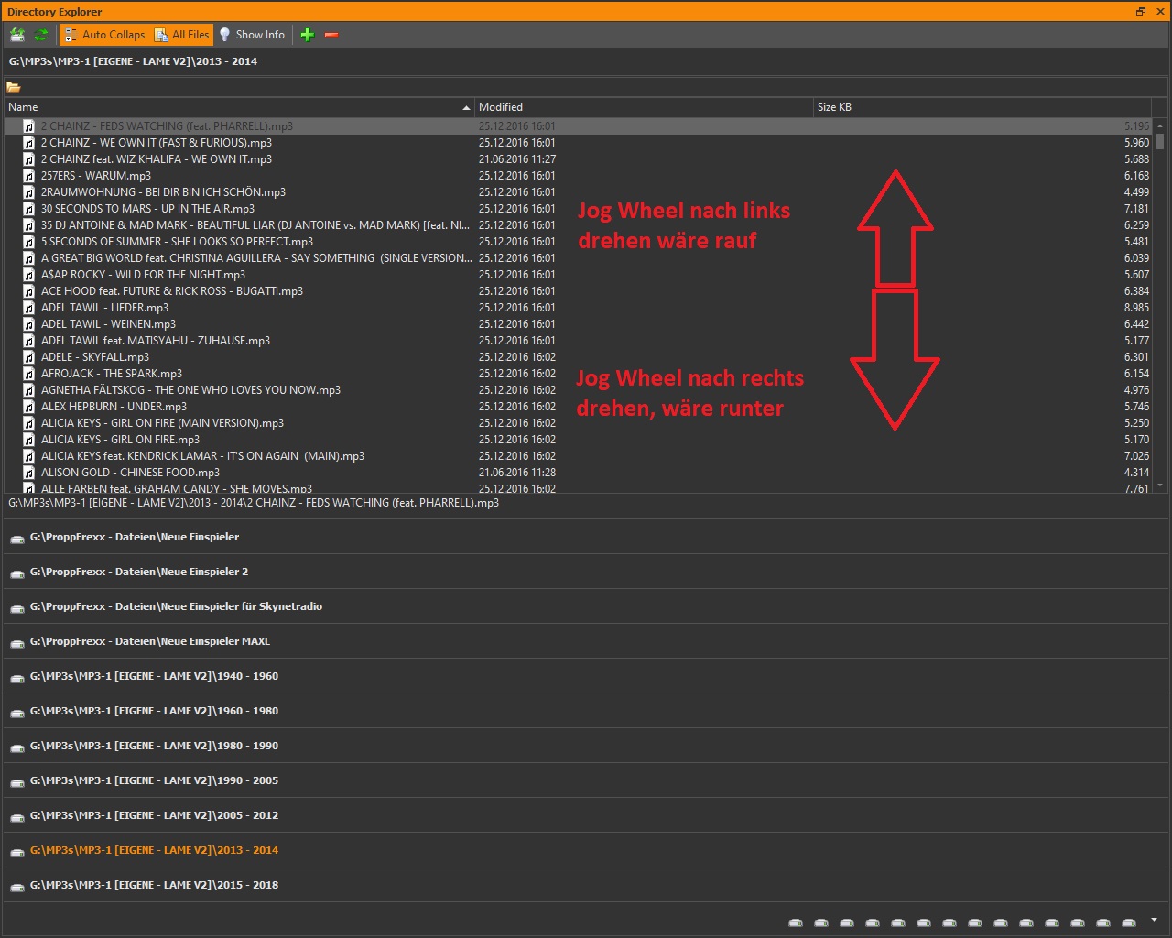
Task: Click file icon of ALISON GOLD - CHINESE FOOD.mp3
Action: click(x=29, y=473)
